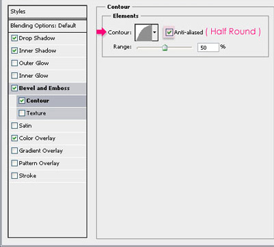Toggle the Drop Shadow checkbox

click(14, 38)
